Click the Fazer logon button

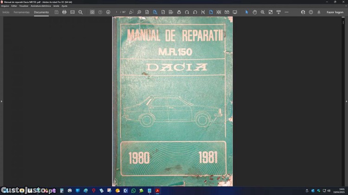335,12
